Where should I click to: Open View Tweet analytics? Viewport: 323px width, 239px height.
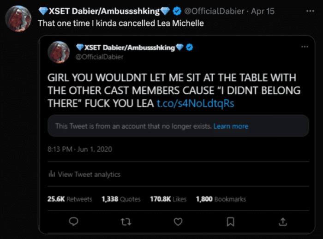pyautogui.click(x=89, y=174)
